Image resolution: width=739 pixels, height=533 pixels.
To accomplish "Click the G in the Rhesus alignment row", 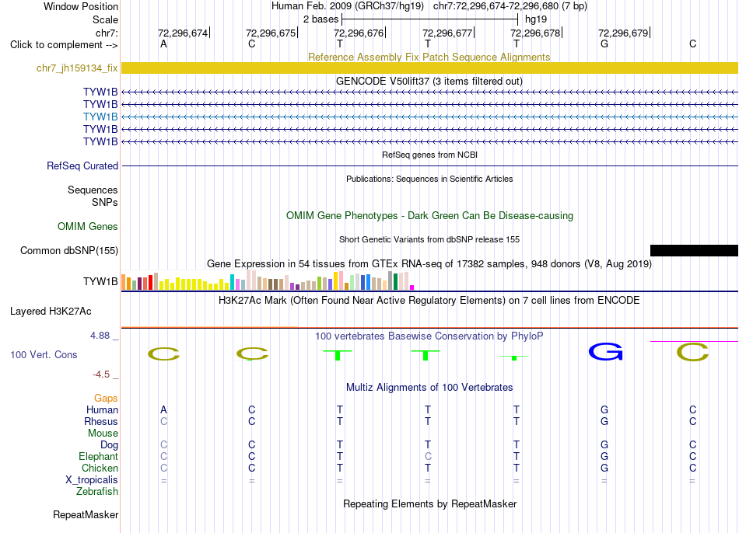I will coord(604,421).
